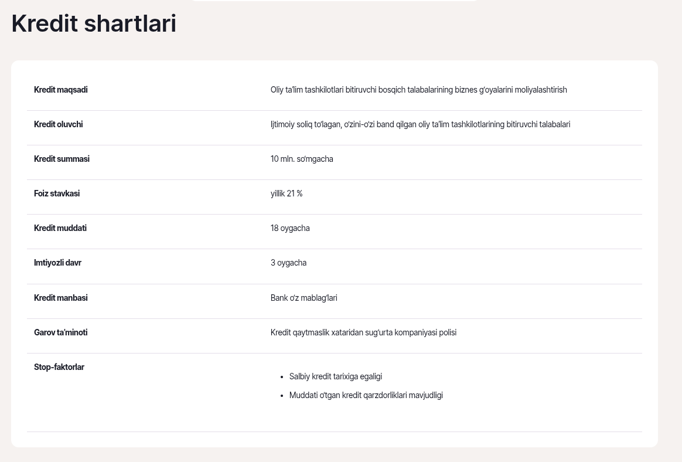Screen dimensions: 682x462
Task: Select the "Kredit summasi" label
Action: [62, 159]
